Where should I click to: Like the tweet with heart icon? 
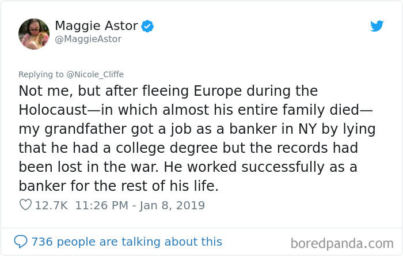25,205
